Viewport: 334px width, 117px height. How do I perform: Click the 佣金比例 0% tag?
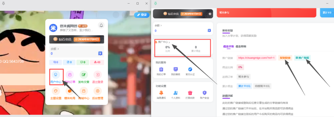[x=240, y=67]
